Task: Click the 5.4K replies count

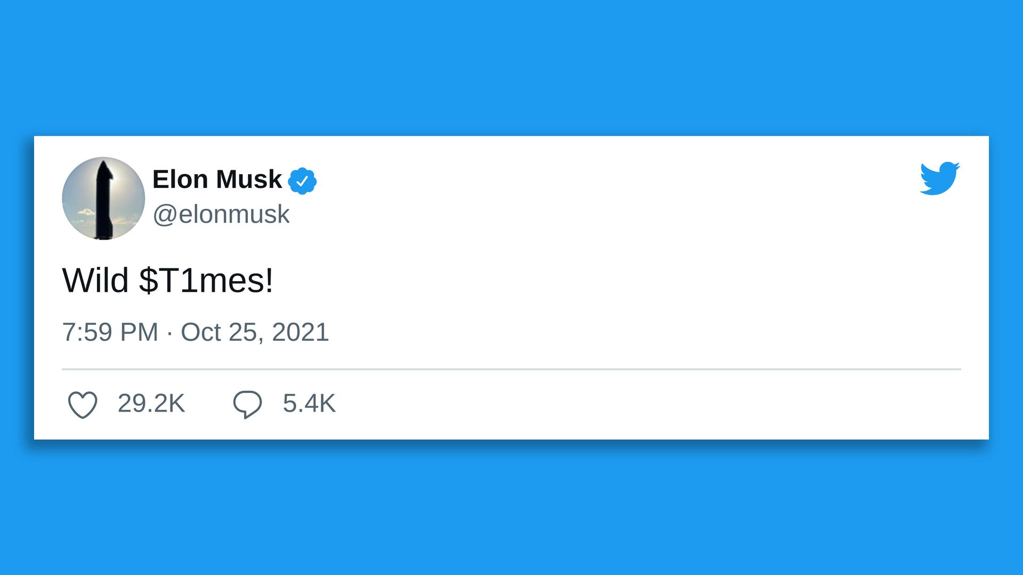Action: coord(309,404)
